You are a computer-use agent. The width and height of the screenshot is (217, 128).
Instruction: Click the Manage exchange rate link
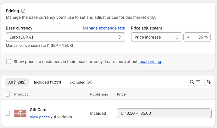point(104,28)
